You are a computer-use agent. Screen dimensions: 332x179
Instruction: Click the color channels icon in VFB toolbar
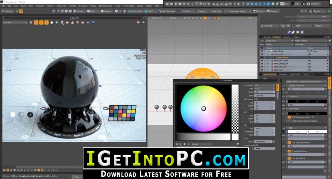[x=31, y=22]
